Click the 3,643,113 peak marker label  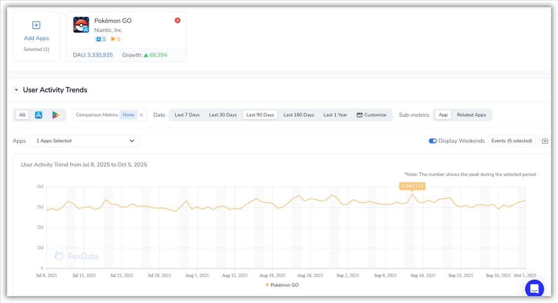(412, 186)
